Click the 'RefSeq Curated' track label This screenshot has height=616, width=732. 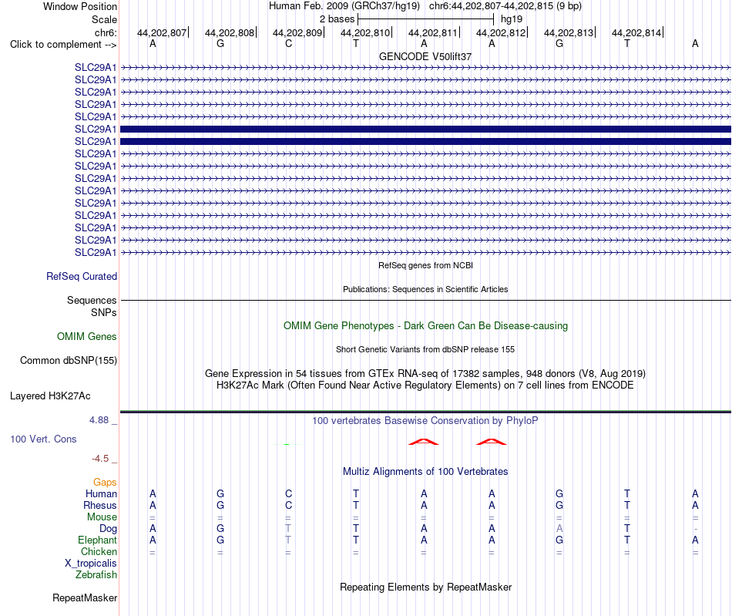click(82, 277)
